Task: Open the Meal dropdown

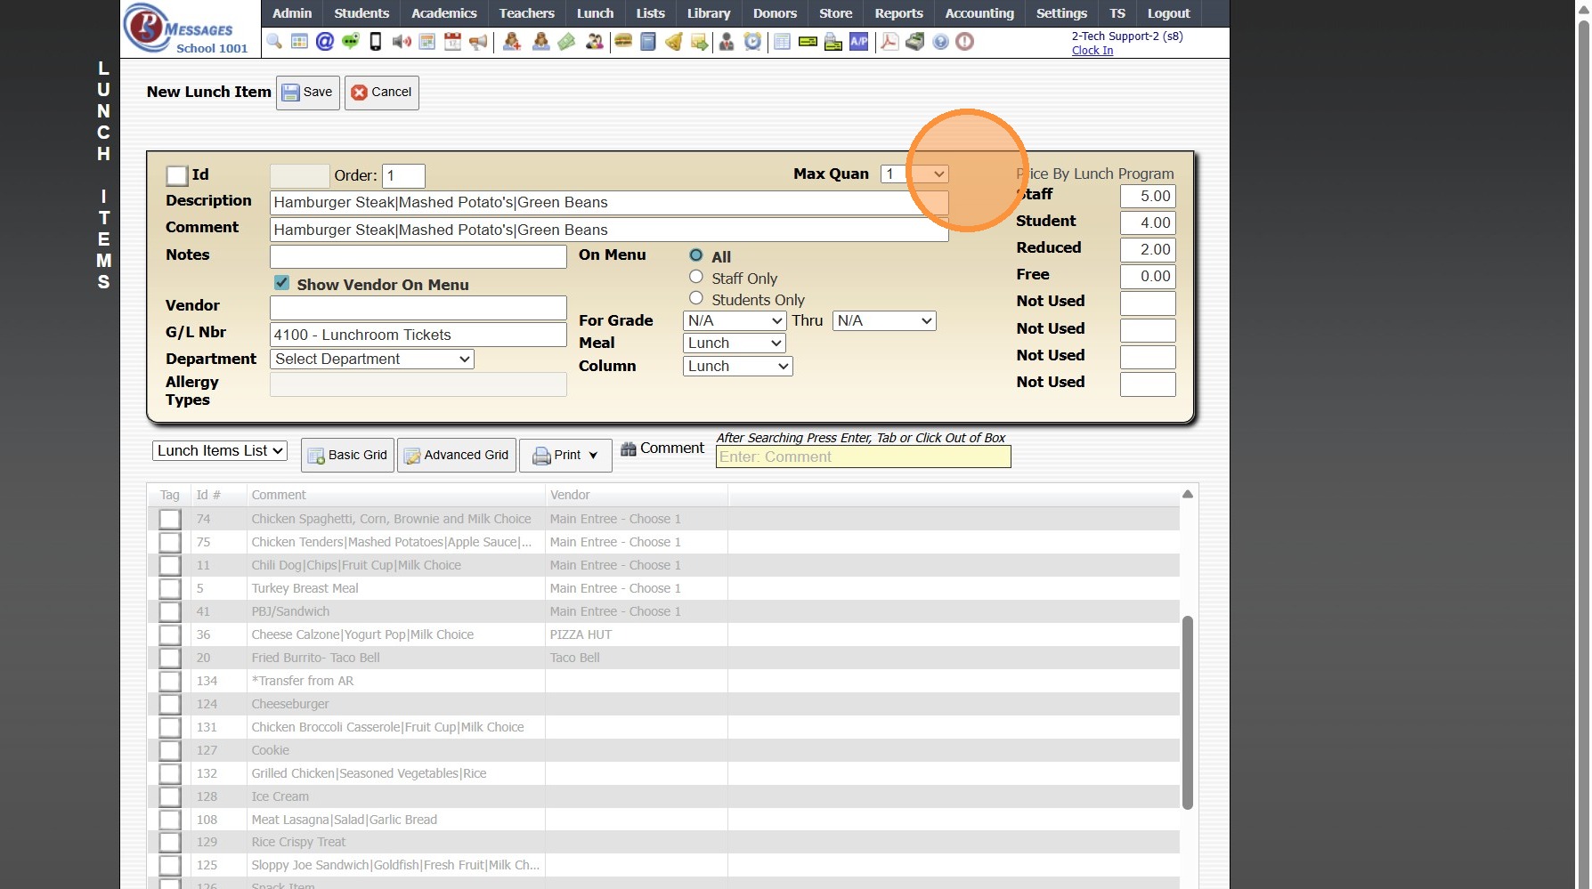Action: [x=734, y=343]
